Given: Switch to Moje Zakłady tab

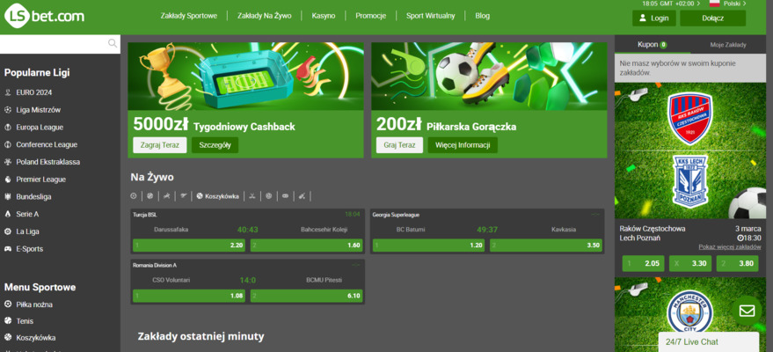Looking at the screenshot, I should [x=728, y=44].
